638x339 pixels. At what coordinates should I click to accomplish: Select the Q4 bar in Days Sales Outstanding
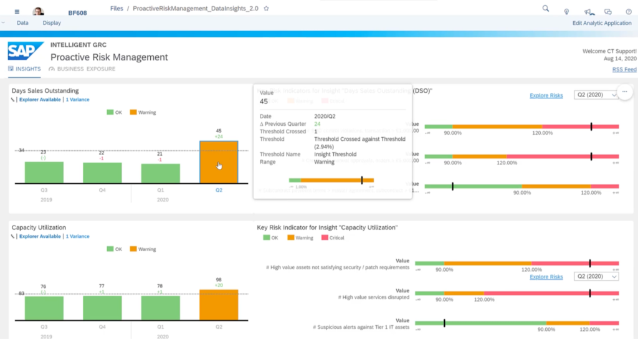click(x=102, y=173)
